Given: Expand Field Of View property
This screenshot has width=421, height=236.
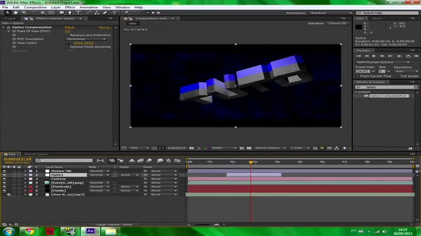Looking at the screenshot, I should (x=9, y=31).
